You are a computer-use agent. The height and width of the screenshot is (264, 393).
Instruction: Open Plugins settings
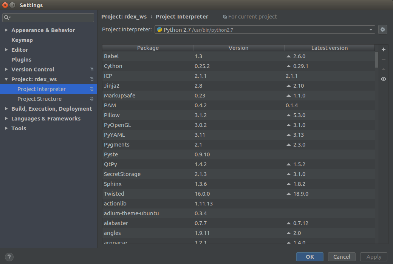tap(21, 60)
